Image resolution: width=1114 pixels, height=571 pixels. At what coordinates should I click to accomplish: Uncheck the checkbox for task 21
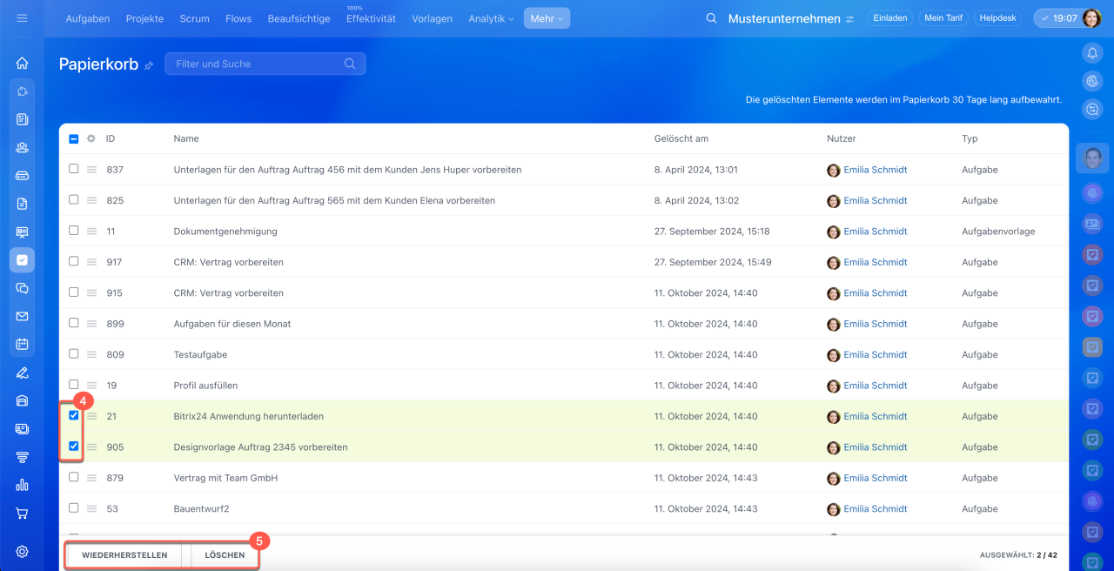74,415
